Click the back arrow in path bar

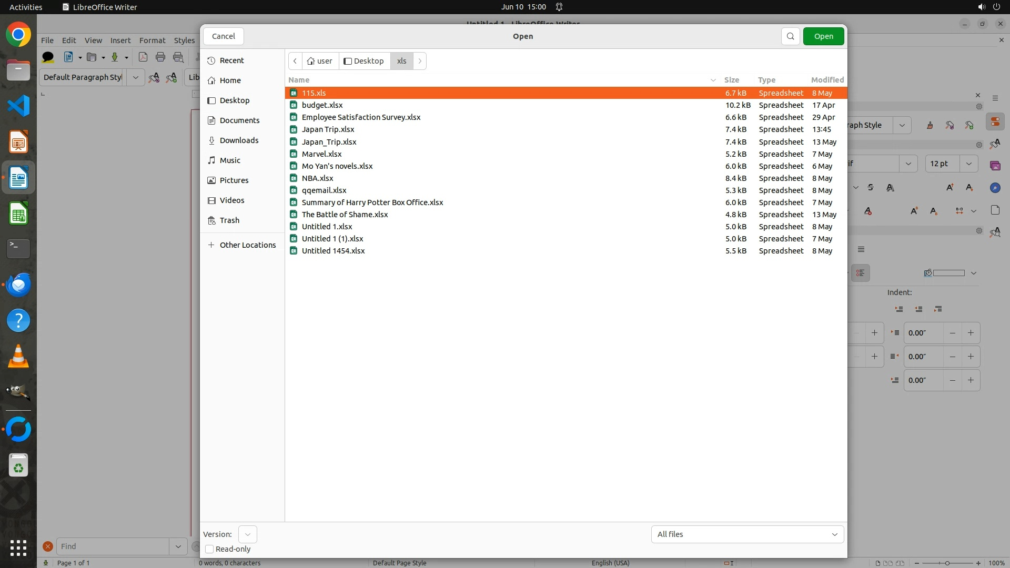(295, 61)
